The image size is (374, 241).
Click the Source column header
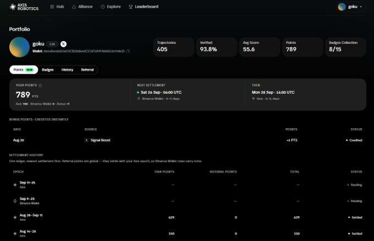pyautogui.click(x=91, y=129)
